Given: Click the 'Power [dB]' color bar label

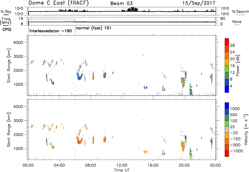Looking at the screenshot, I should (x=237, y=66).
